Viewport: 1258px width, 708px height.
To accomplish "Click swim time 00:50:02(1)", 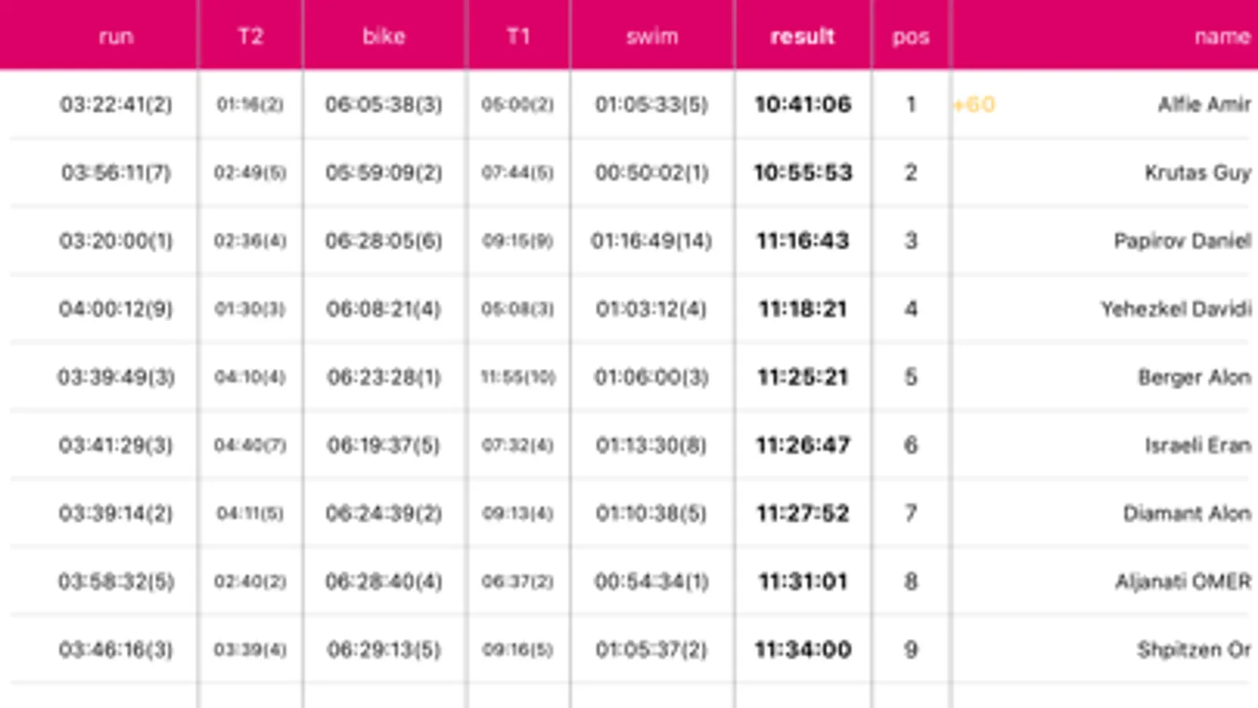I will (651, 172).
